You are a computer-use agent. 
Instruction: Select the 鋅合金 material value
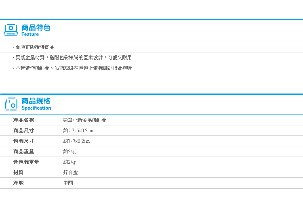70,173
